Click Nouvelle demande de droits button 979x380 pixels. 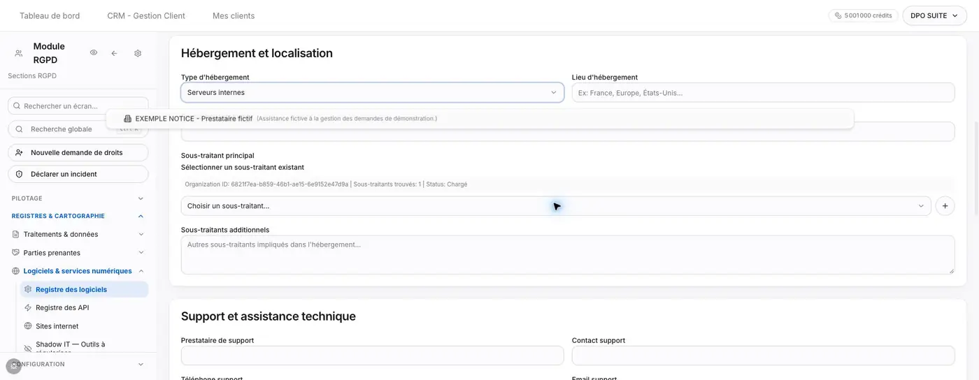(78, 152)
